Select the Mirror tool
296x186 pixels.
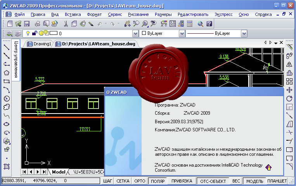(289, 64)
